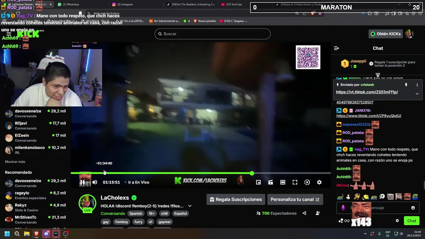This screenshot has width=425, height=239.
Task: Click the Buscar search field
Action: point(212,34)
